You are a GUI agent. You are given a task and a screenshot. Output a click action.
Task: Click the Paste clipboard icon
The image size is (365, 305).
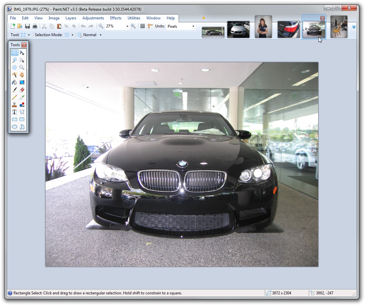[59, 26]
